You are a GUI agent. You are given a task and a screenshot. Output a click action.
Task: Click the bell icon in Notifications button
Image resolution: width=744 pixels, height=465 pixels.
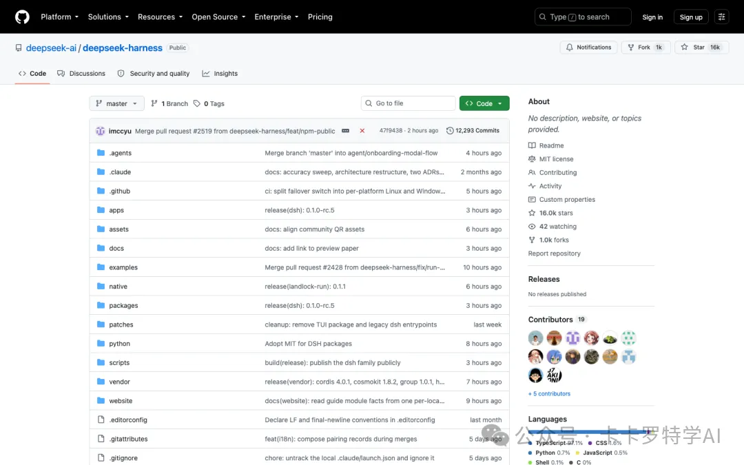(569, 48)
